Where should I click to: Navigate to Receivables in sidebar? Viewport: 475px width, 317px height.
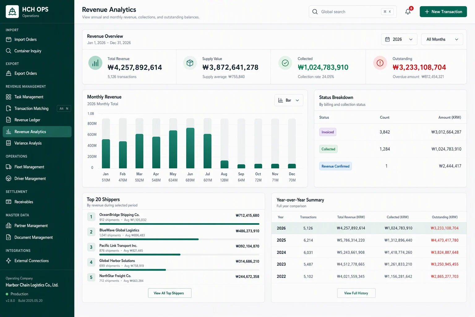click(x=37, y=202)
